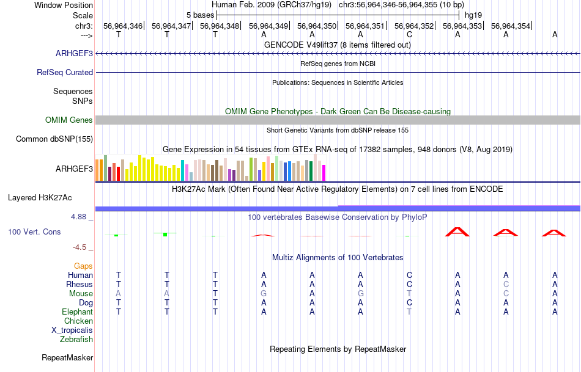This screenshot has width=581, height=372.
Task: Open Short Genetic Variants from dbSNP title
Action: point(338,130)
